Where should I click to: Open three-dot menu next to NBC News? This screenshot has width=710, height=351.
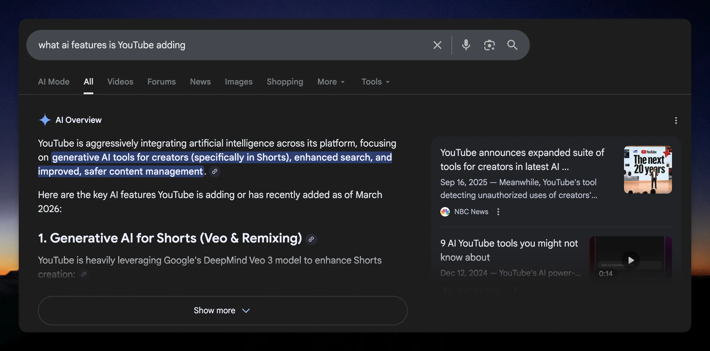(x=498, y=212)
